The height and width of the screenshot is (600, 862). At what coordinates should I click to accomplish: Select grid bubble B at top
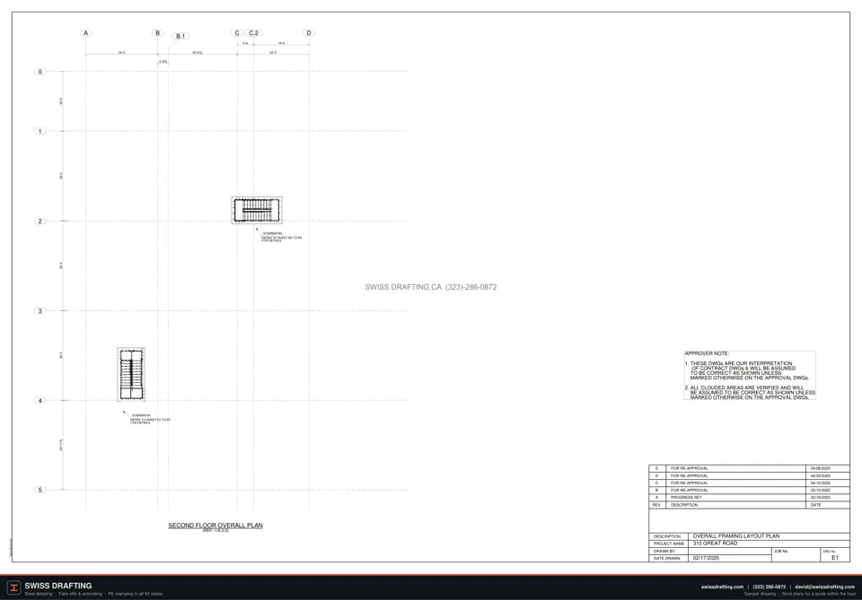[158, 33]
